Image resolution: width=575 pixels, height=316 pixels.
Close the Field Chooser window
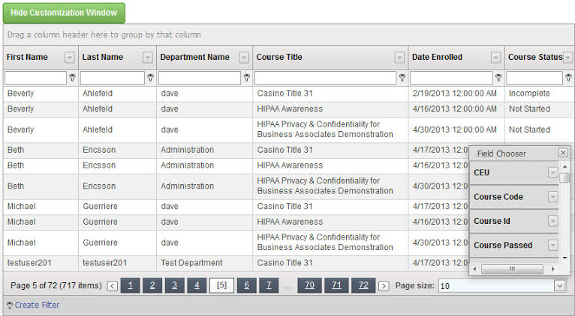pos(563,153)
